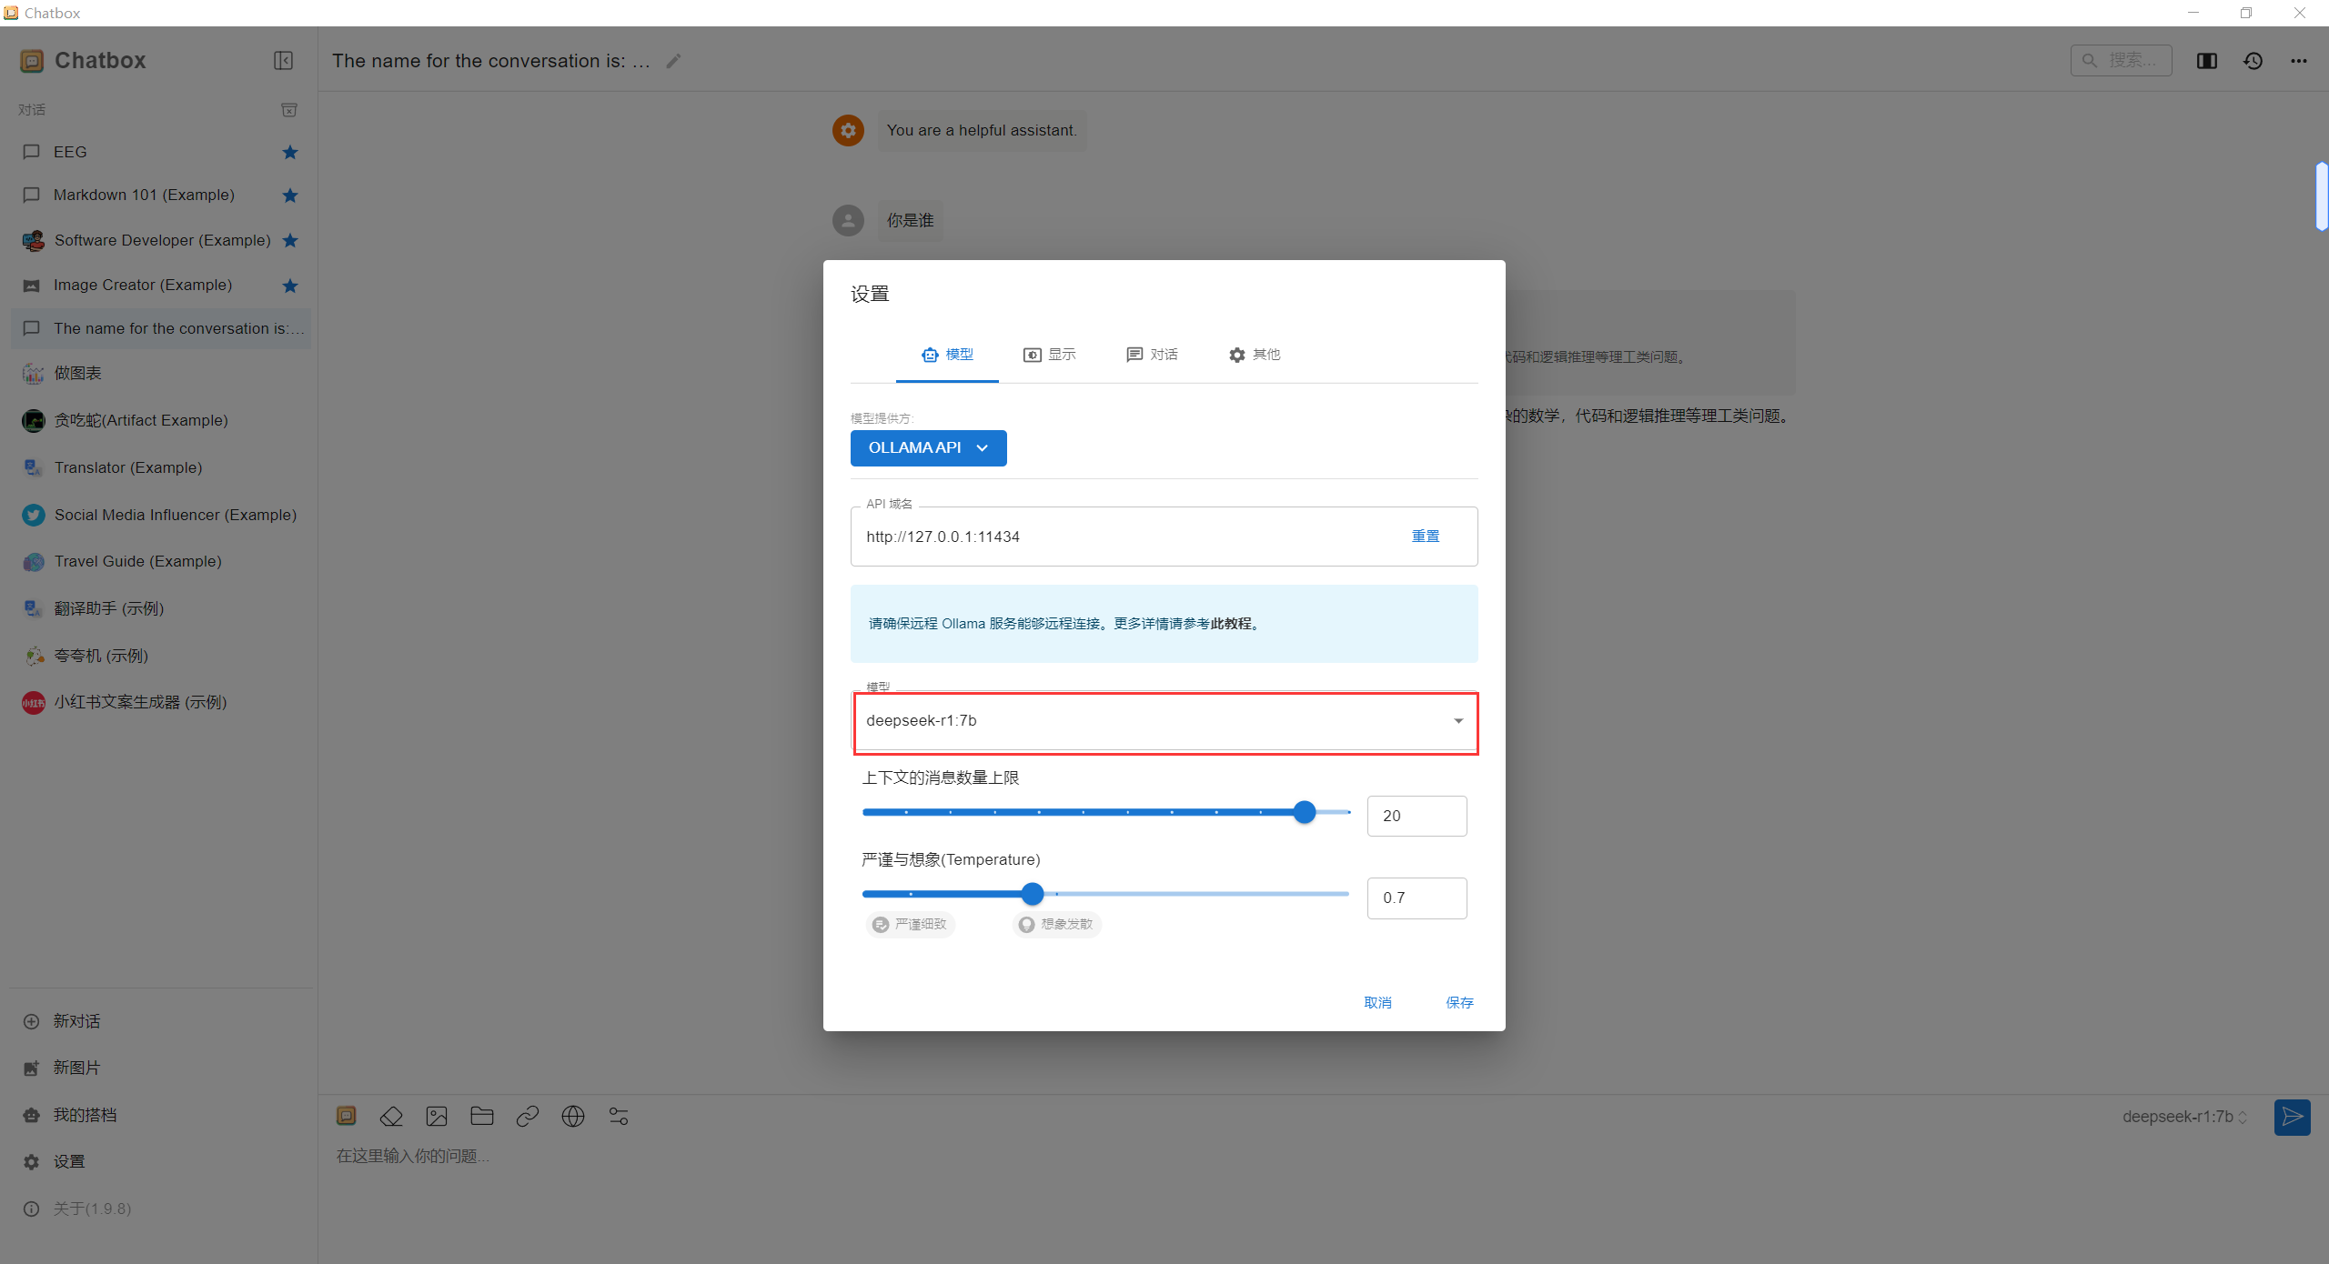Collapse the Chatbox sidebar panel icon
Viewport: 2329px width, 1264px height.
point(283,60)
